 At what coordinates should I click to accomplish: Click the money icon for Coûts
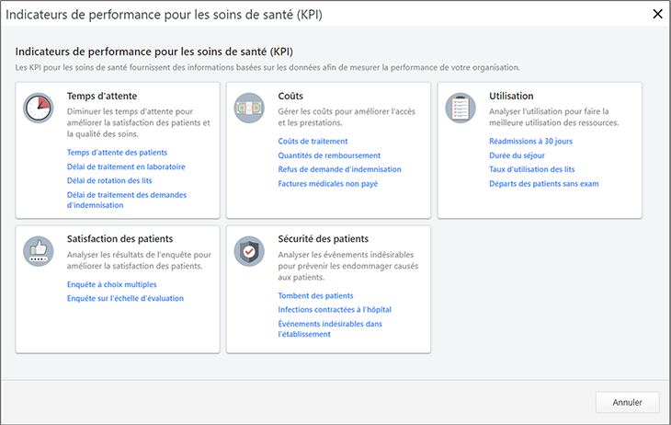coord(247,108)
